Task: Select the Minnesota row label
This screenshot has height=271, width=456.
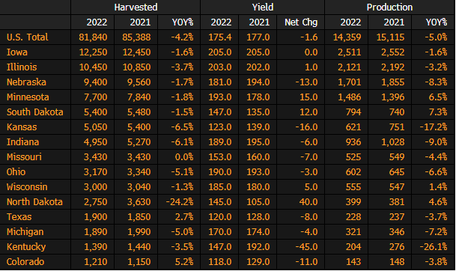Action: point(28,97)
